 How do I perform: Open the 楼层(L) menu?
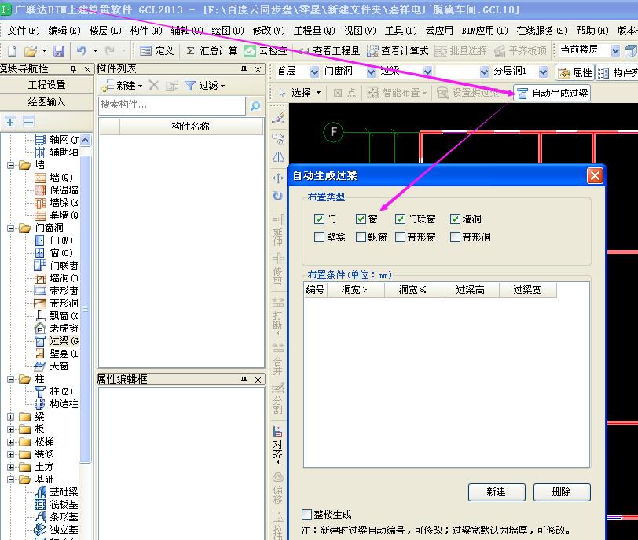pyautogui.click(x=105, y=31)
